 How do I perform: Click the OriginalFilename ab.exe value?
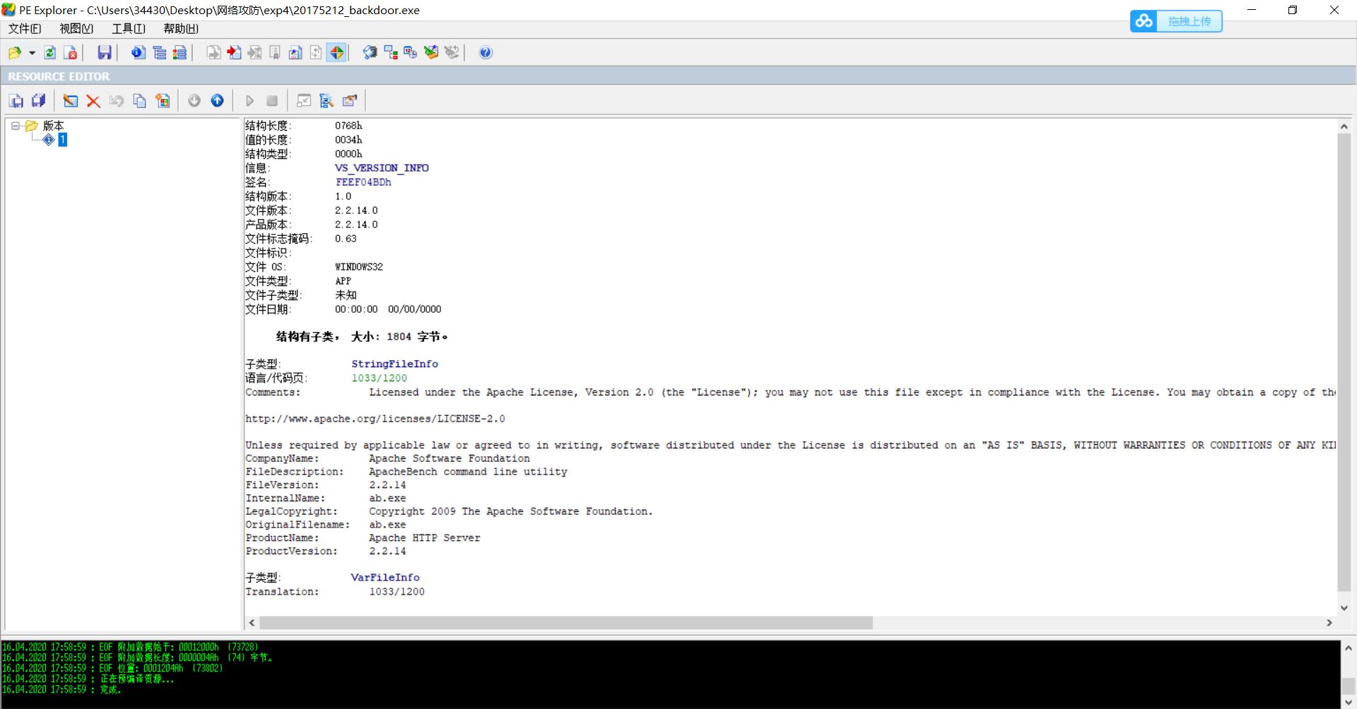(387, 525)
